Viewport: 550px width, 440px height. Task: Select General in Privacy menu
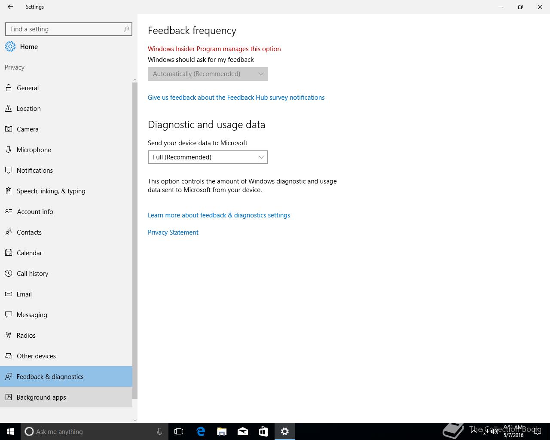[x=66, y=88]
